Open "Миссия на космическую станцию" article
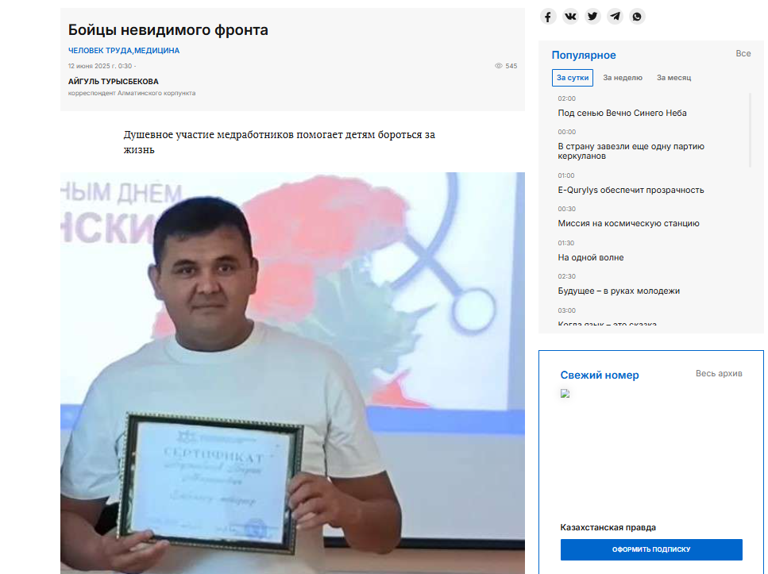This screenshot has height=574, width=768. click(x=628, y=224)
